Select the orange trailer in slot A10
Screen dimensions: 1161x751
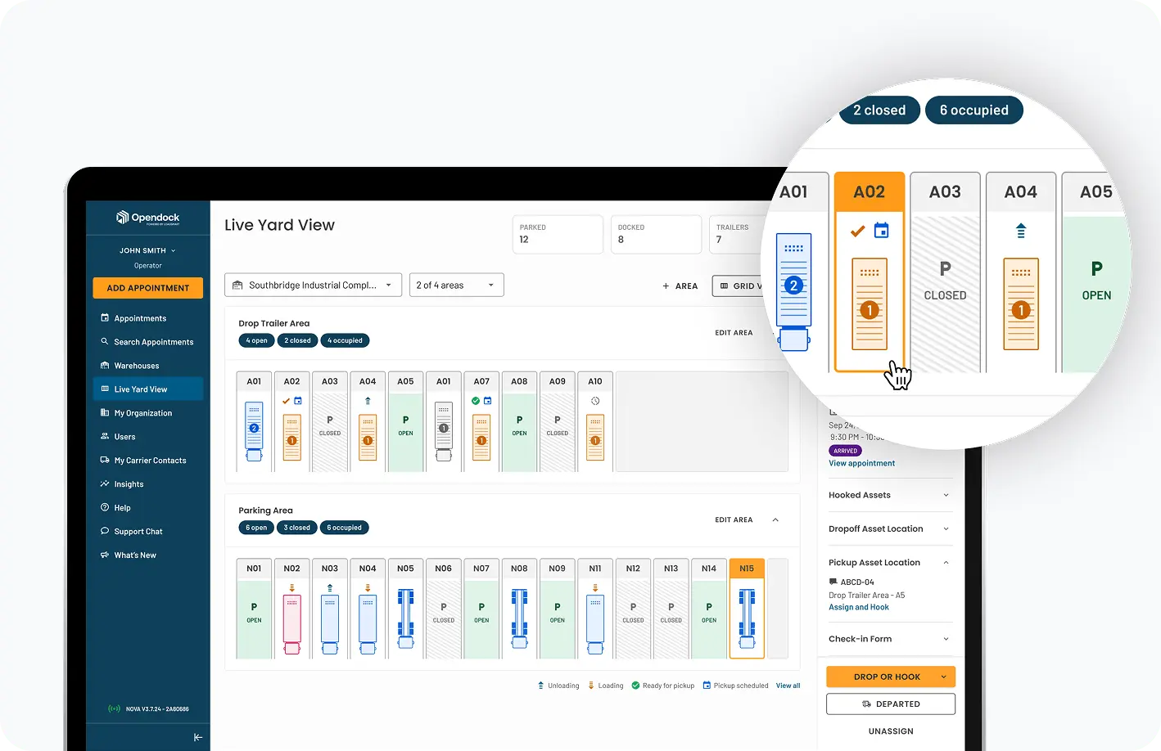point(595,437)
